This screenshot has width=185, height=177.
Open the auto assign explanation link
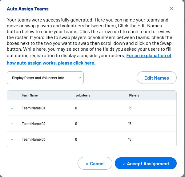[x=51, y=63]
